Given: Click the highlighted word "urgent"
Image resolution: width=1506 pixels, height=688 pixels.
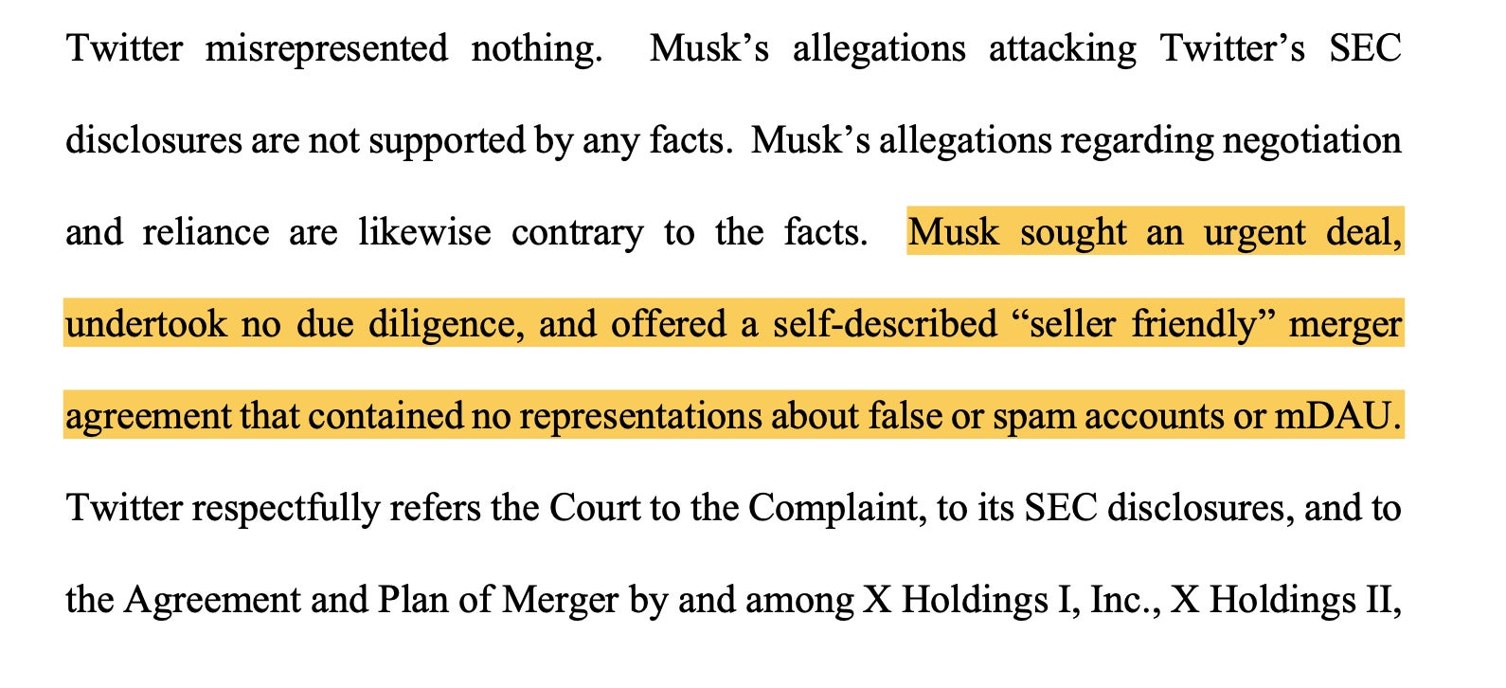Looking at the screenshot, I should (1254, 232).
